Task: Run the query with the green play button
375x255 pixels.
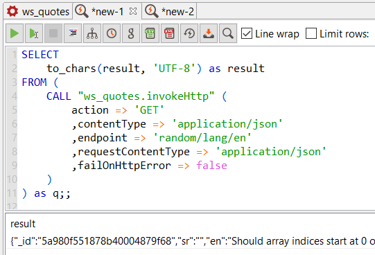Action: [x=15, y=33]
